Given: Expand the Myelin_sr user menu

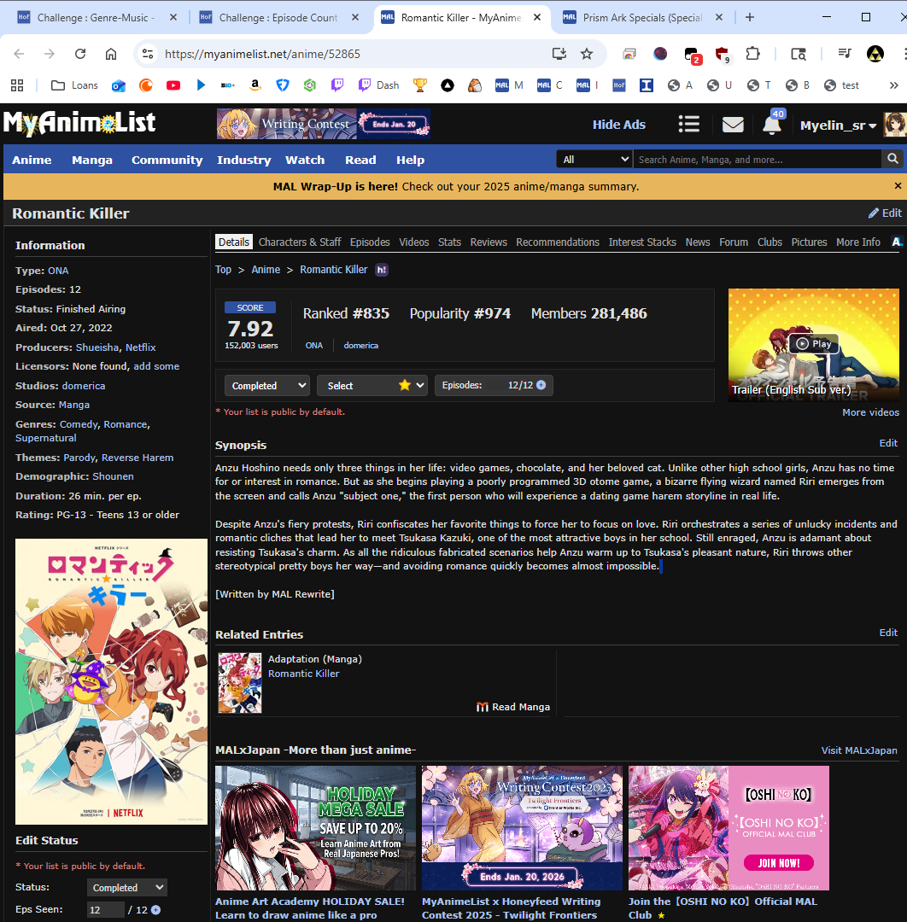Looking at the screenshot, I should tap(838, 125).
